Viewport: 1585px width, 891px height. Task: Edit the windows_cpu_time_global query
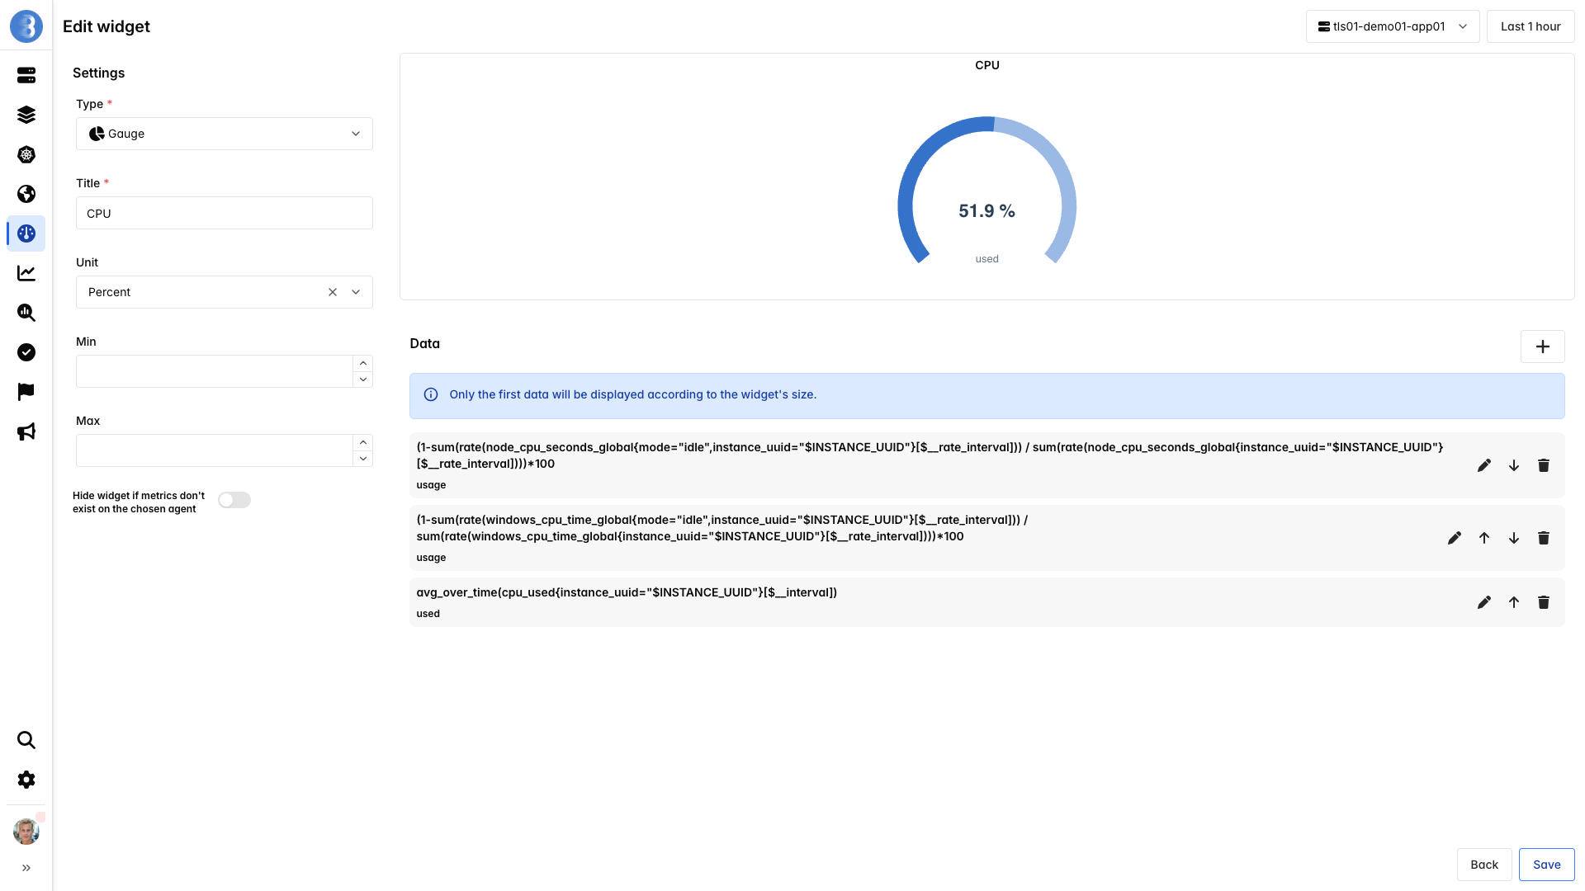[x=1455, y=538]
